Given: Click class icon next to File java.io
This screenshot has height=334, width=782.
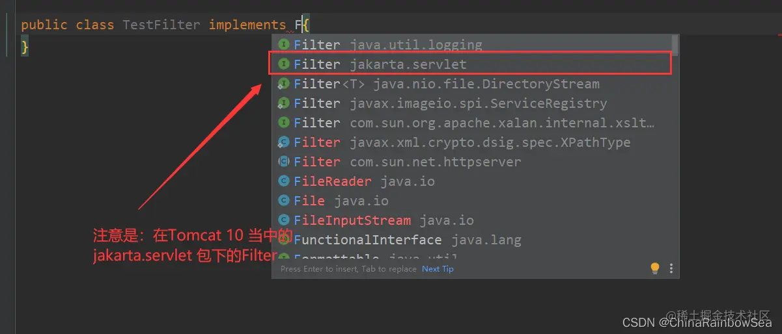Looking at the screenshot, I should (284, 201).
